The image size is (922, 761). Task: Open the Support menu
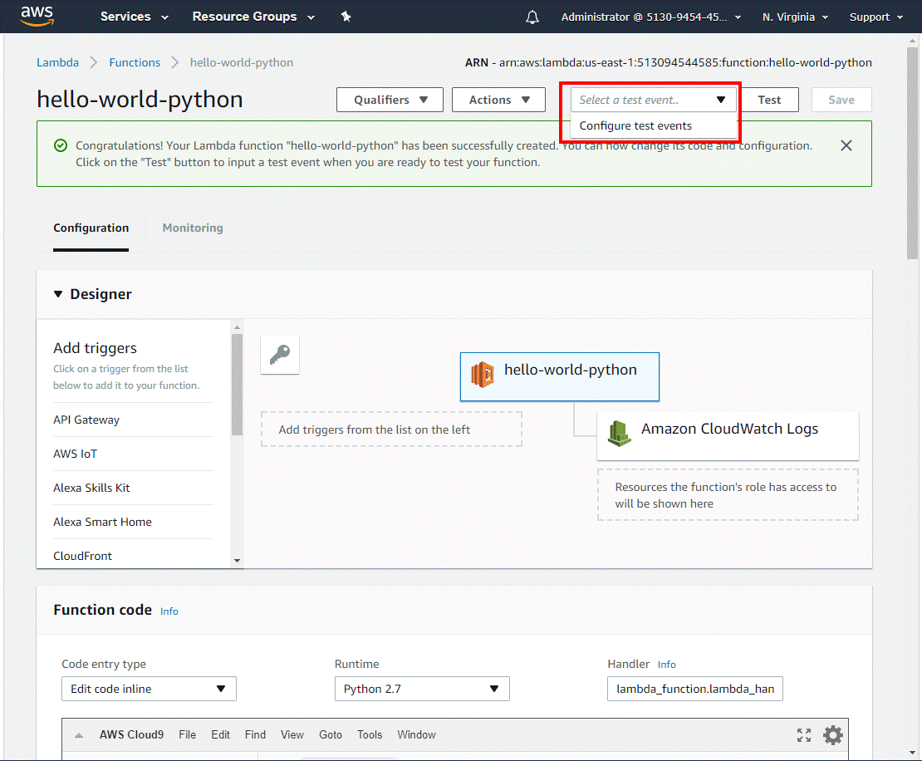[x=875, y=17]
